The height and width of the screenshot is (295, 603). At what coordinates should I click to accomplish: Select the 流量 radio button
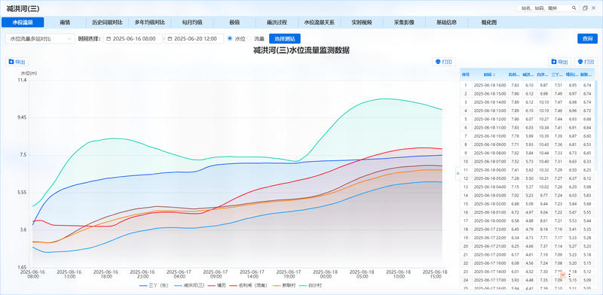click(x=249, y=38)
